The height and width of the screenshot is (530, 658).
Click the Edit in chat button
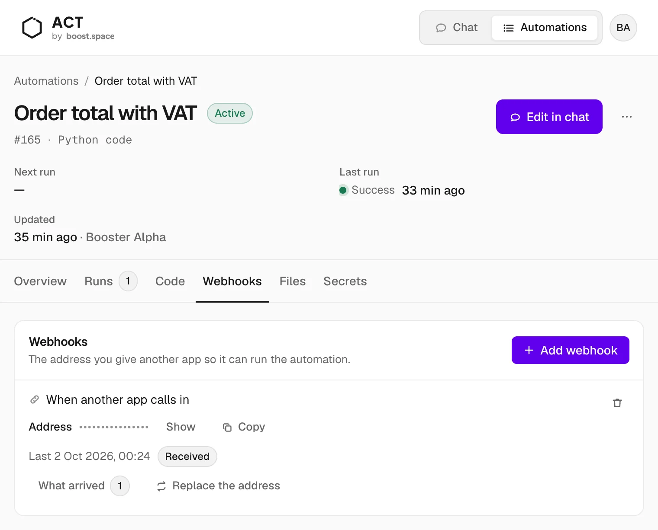(x=549, y=117)
